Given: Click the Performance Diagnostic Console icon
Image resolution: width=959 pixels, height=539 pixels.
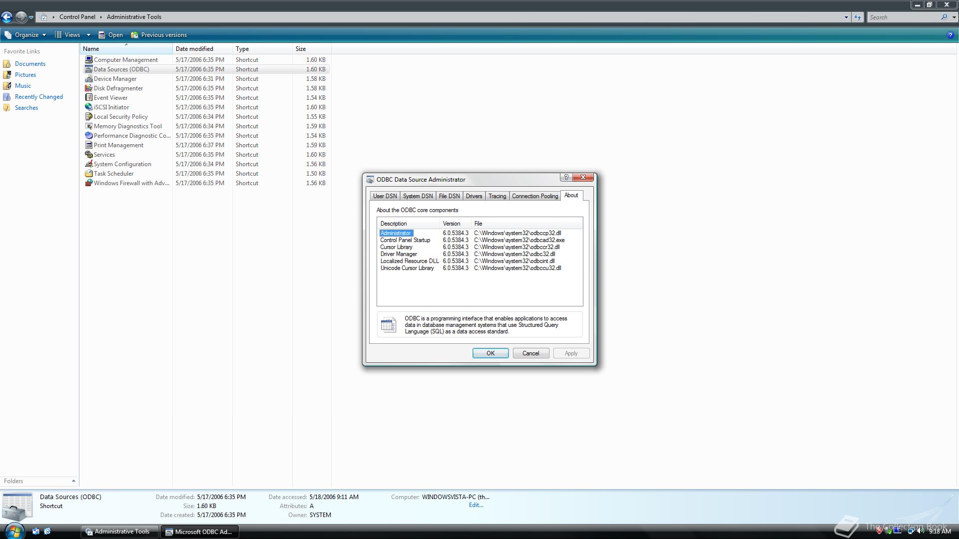Looking at the screenshot, I should tap(89, 135).
